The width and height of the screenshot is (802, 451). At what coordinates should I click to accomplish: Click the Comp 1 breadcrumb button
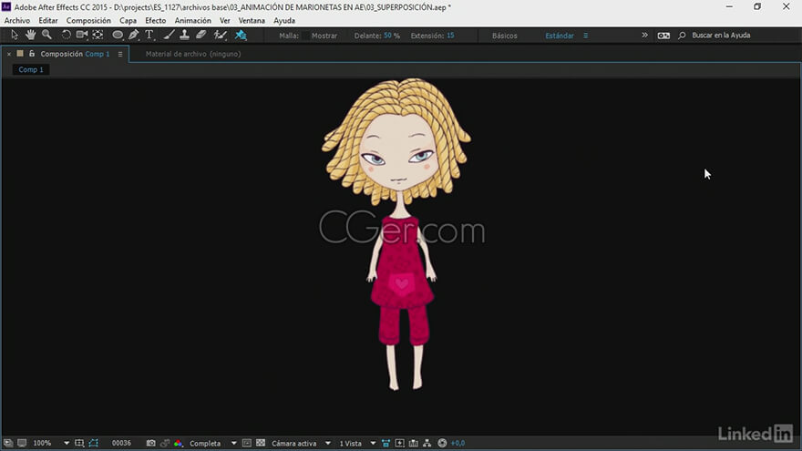[31, 69]
